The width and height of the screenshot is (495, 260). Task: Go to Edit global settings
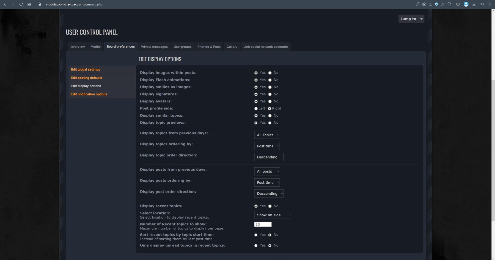pos(85,70)
